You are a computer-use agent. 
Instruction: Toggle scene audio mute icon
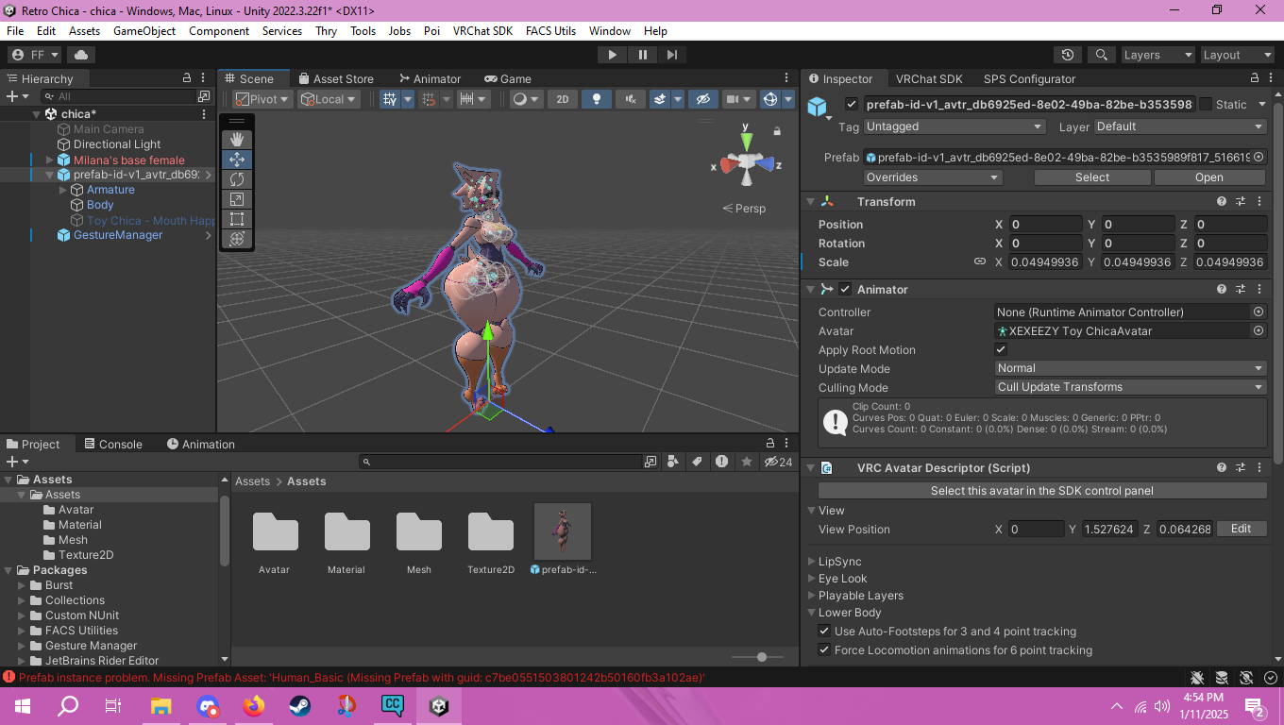(x=630, y=99)
